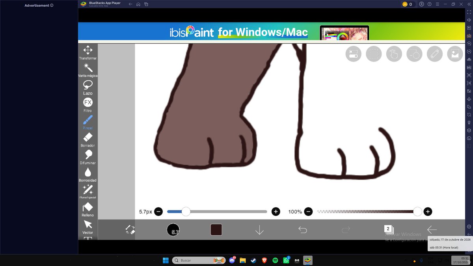Open BlueStacks help question mark
The width and height of the screenshot is (473, 266).
[429, 4]
